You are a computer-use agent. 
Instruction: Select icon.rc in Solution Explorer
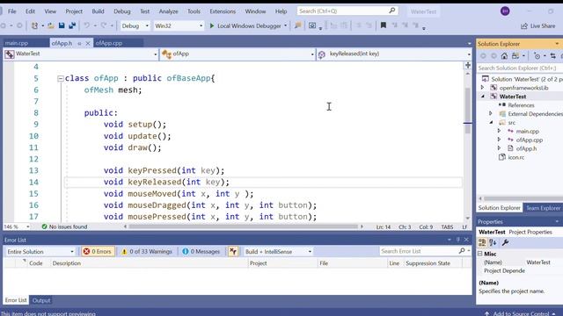pyautogui.click(x=516, y=157)
